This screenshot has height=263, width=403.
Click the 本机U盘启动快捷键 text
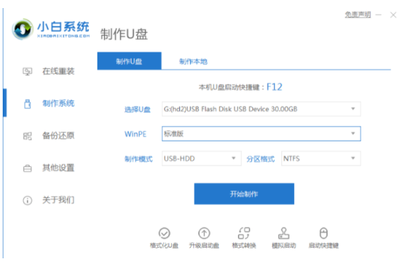point(229,88)
